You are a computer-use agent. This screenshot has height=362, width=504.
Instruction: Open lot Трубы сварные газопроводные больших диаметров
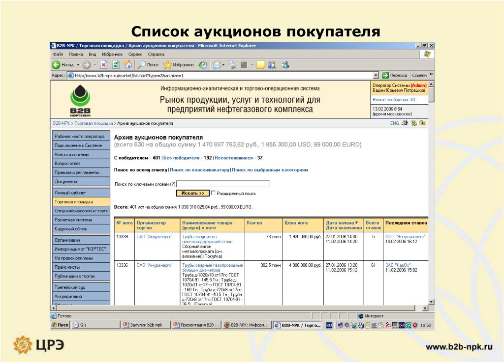213,268
